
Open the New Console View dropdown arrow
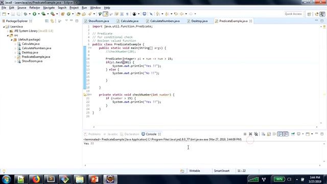(312, 134)
